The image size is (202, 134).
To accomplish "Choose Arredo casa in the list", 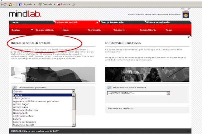I will (42, 107).
